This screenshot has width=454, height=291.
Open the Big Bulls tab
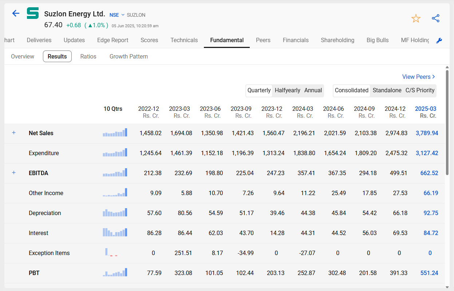coord(378,40)
